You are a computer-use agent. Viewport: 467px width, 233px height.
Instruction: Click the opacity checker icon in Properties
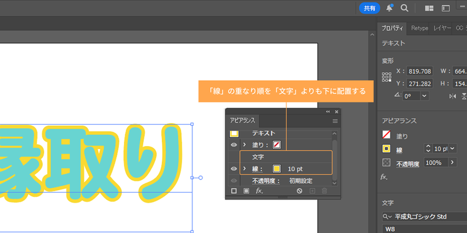(386, 163)
